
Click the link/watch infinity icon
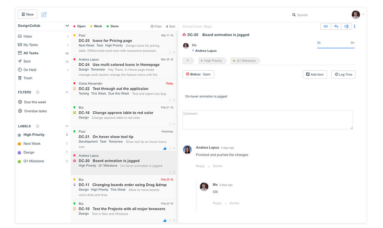click(326, 26)
